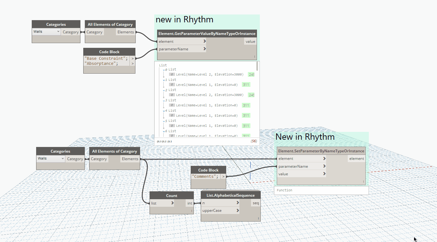Select the List.AlphabeticalSequence node header
Image resolution: width=437 pixels, height=242 pixels.
231,195
